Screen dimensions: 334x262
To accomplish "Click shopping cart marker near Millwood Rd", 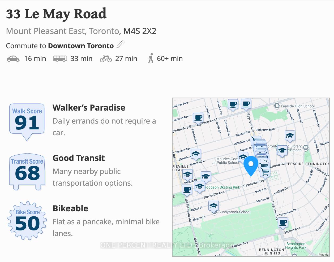I will 265,172.
